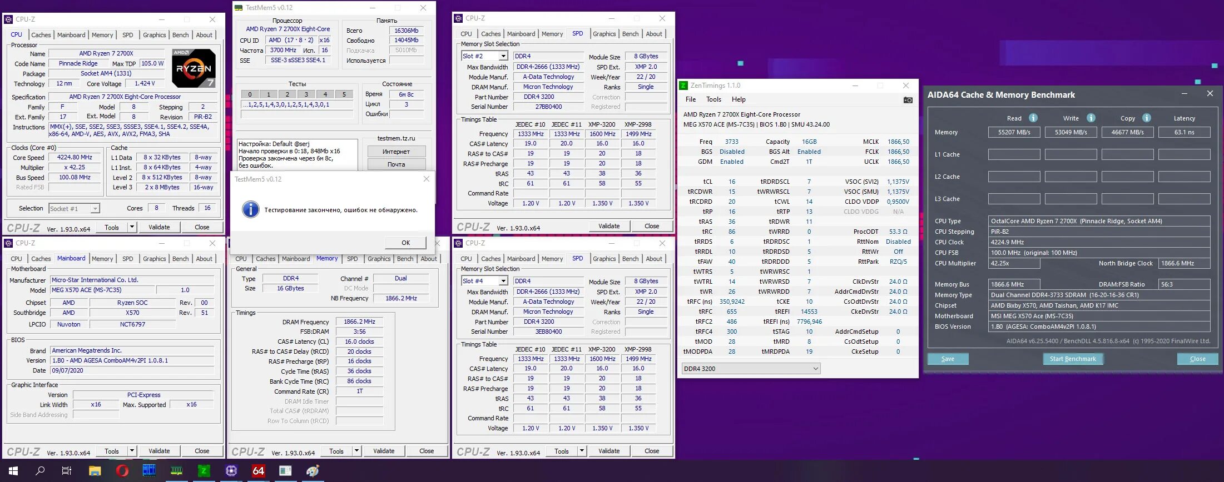Take a ZenTimings screenshot with camera icon
This screenshot has height=482, width=1224.
click(x=908, y=100)
